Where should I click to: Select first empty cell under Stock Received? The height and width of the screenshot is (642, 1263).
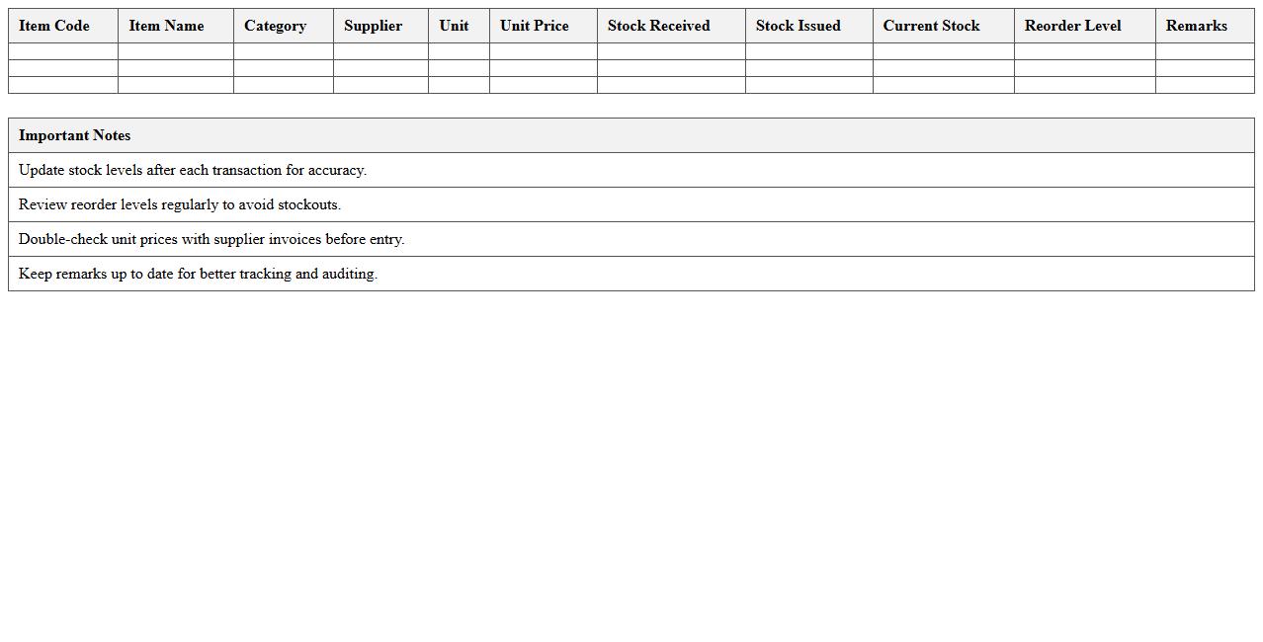[x=671, y=51]
